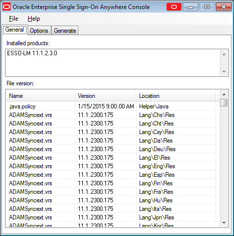Sort the file list by Version column
This screenshot has width=234, height=236.
pyautogui.click(x=105, y=96)
